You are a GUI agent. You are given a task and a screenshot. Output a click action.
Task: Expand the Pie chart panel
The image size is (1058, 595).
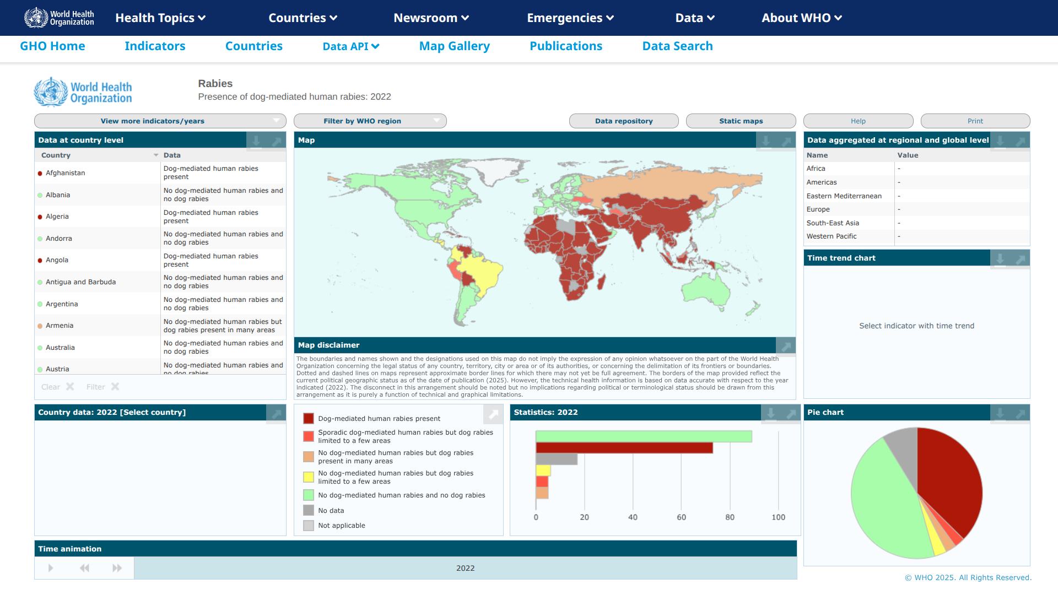click(1021, 413)
